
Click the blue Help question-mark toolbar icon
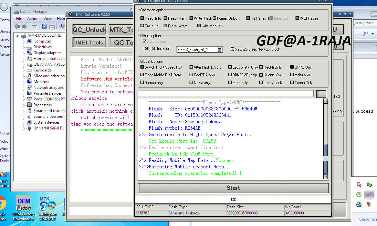pyautogui.click(x=45, y=26)
